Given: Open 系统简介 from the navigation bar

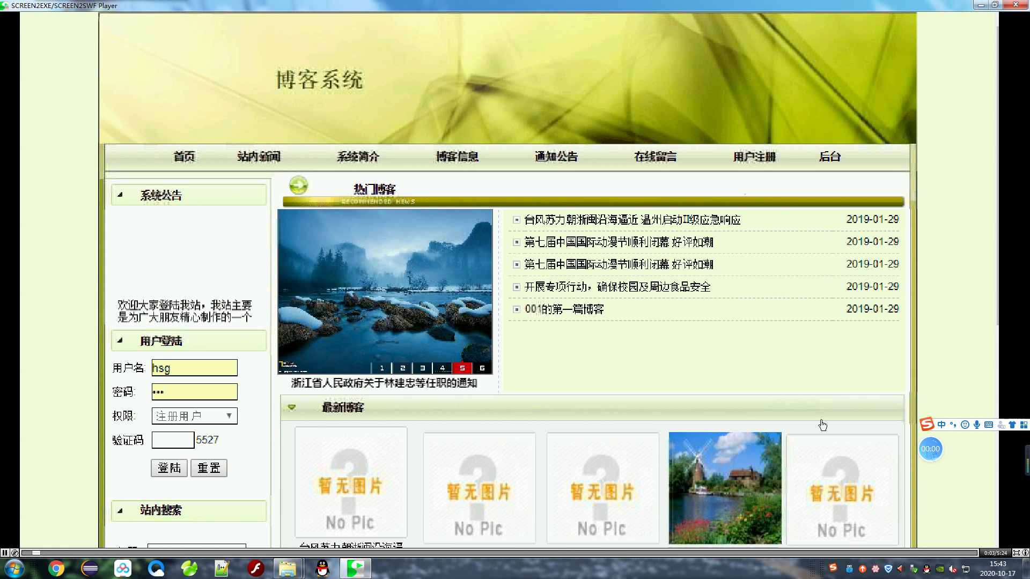Looking at the screenshot, I should coord(358,157).
